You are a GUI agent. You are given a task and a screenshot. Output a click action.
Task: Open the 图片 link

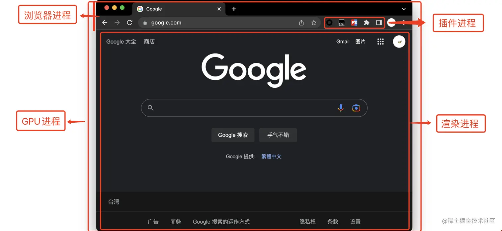click(360, 42)
